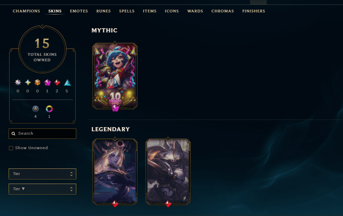Click the round blue legacy emblem icon
The image size is (343, 216).
(x=36, y=109)
